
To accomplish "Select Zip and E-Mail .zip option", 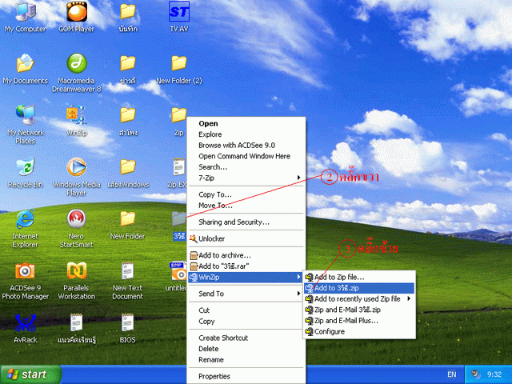I will (359, 310).
